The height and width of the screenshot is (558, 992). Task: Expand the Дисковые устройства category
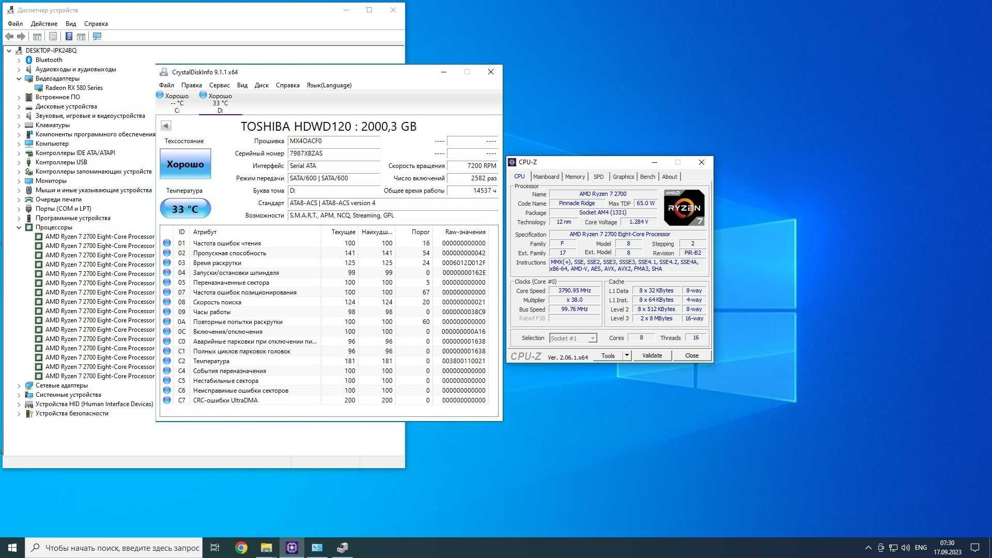(x=19, y=106)
